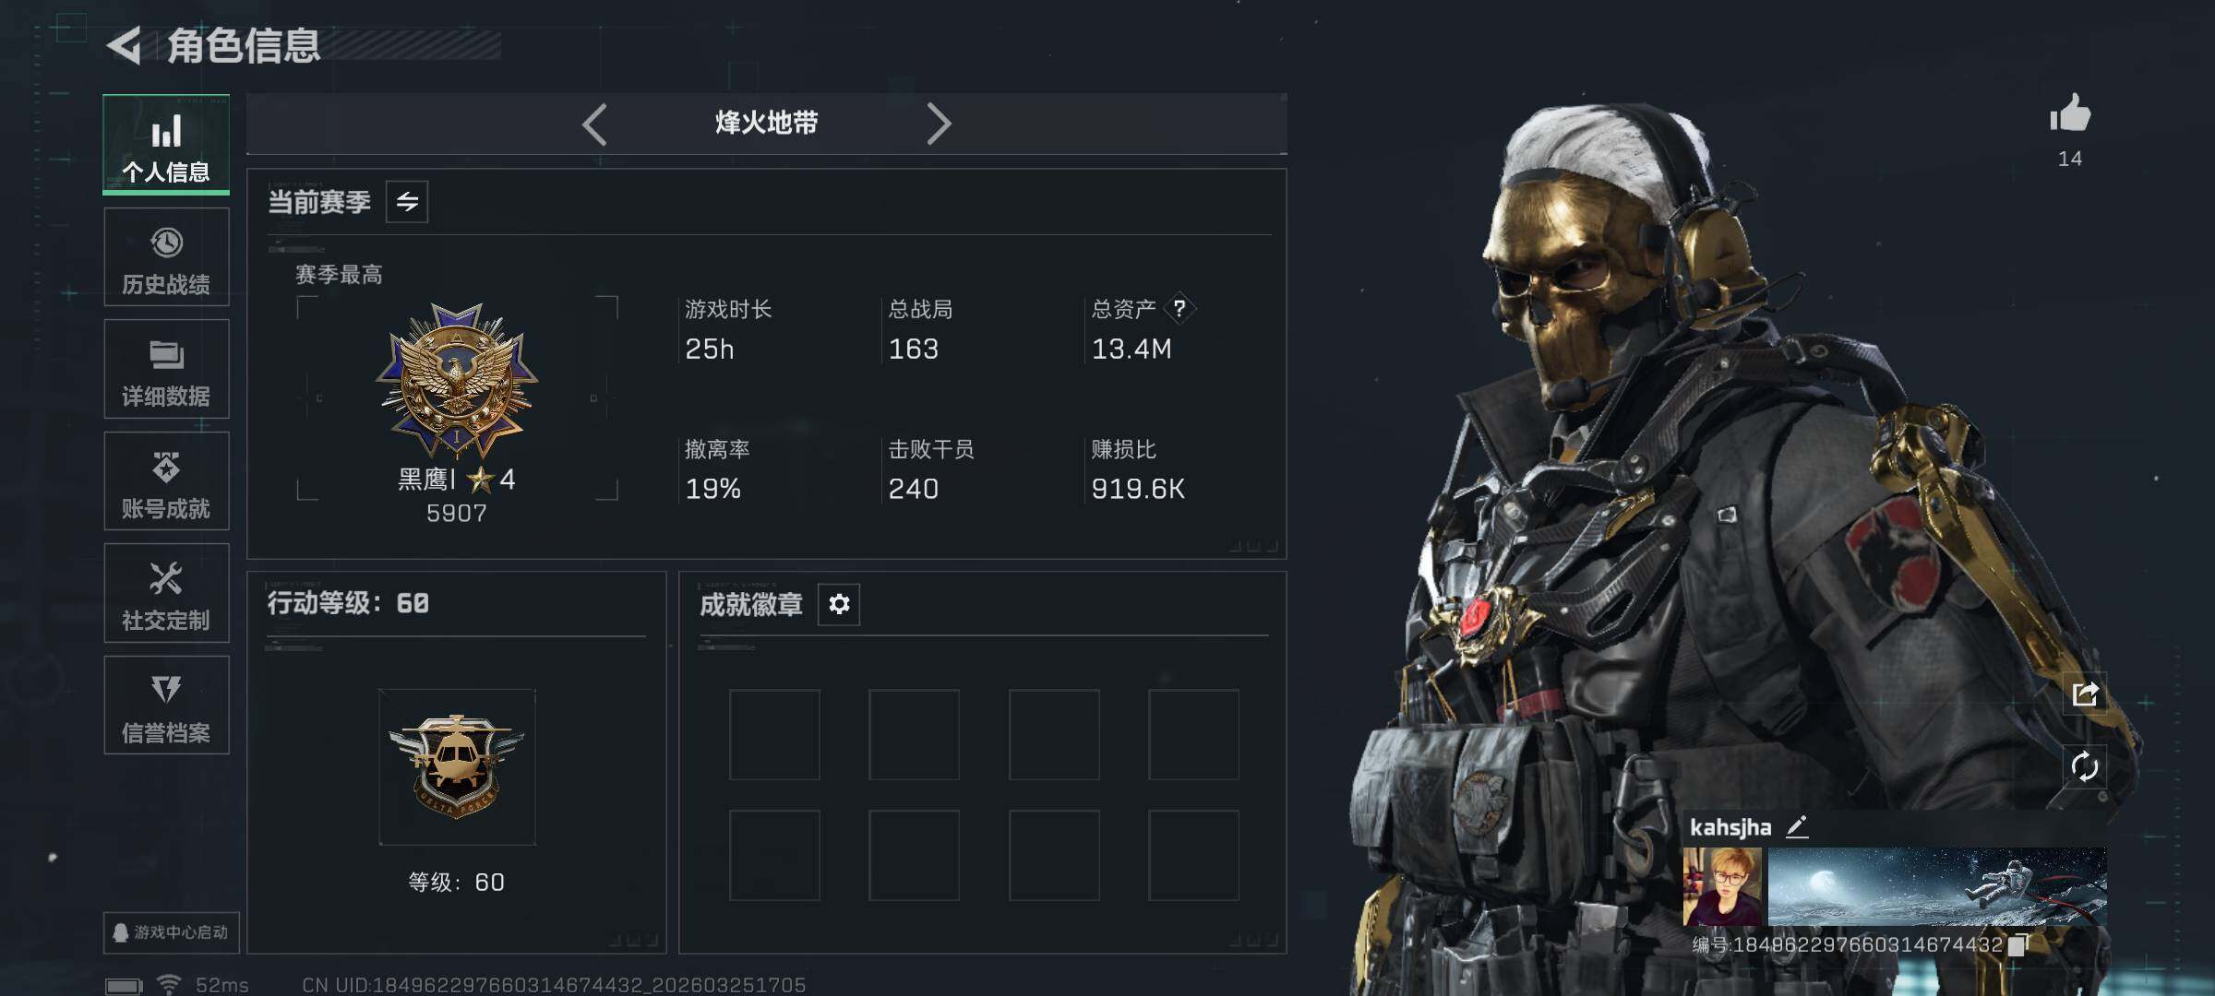Open the 历史战绩 tab

(x=166, y=257)
